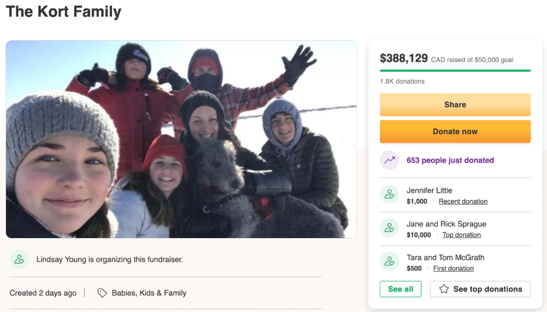Click Jennifer Little's donor avatar icon
This screenshot has height=312, width=547.
click(389, 195)
